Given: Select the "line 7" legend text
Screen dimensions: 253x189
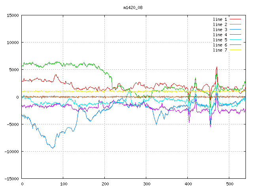Looking at the screenshot, I should pyautogui.click(x=220, y=50).
